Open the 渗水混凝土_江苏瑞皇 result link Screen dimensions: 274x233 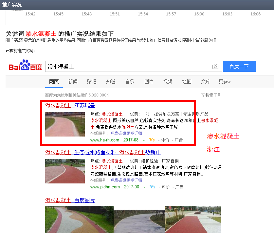(x=70, y=105)
